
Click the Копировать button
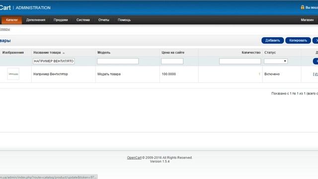point(298,40)
